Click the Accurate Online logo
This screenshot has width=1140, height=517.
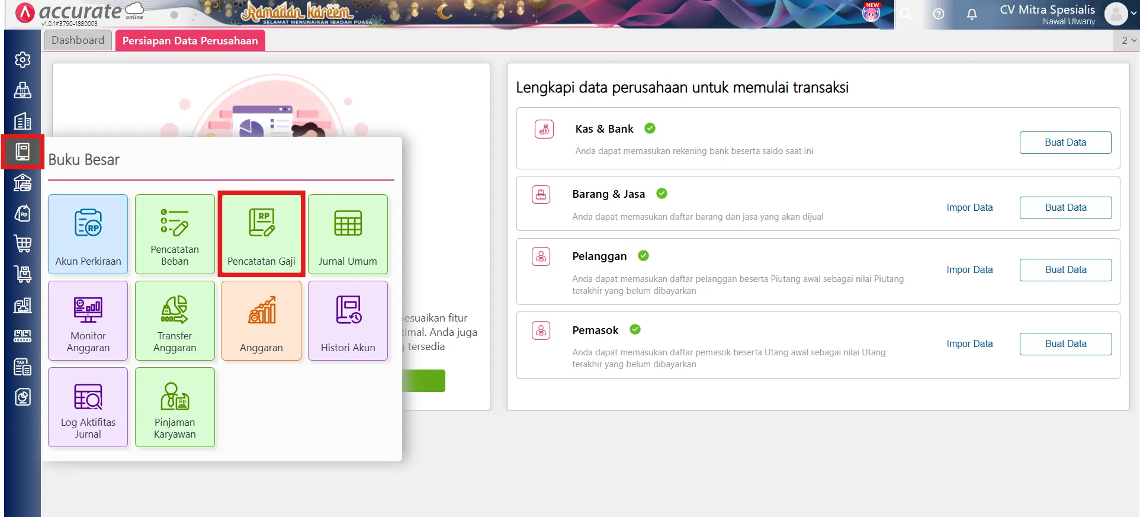point(80,13)
